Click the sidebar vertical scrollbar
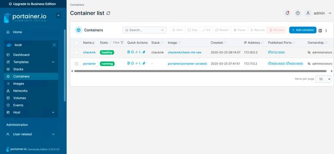This screenshot has height=154, width=334. tap(65, 66)
